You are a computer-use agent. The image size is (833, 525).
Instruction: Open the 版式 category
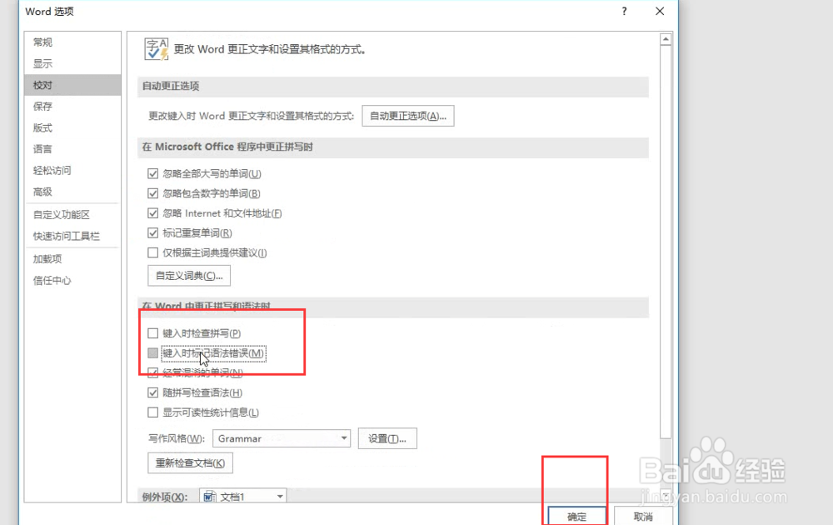tap(72, 127)
